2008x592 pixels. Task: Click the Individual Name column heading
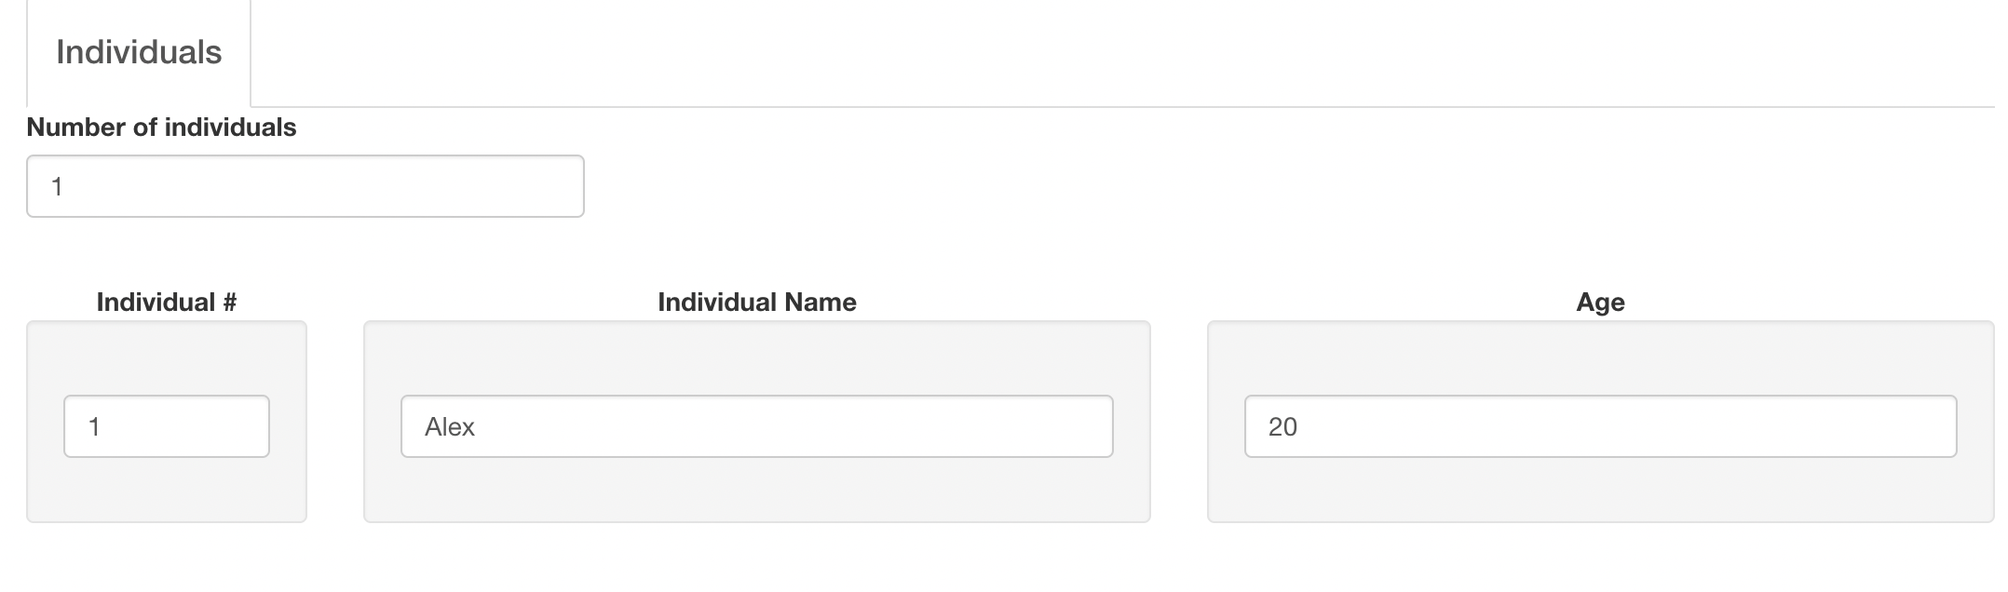click(756, 303)
